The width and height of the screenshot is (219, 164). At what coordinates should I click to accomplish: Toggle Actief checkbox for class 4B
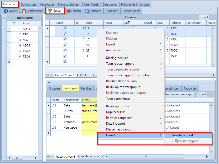click(x=65, y=56)
